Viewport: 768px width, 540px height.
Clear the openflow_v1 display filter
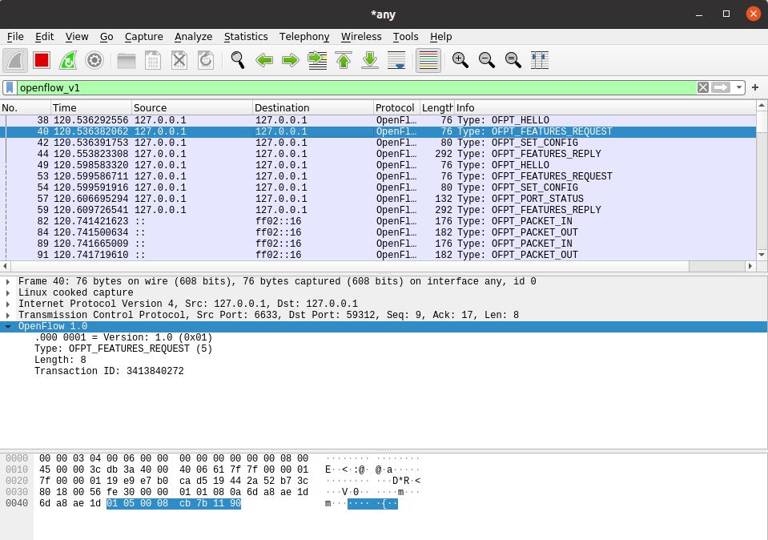pyautogui.click(x=702, y=87)
